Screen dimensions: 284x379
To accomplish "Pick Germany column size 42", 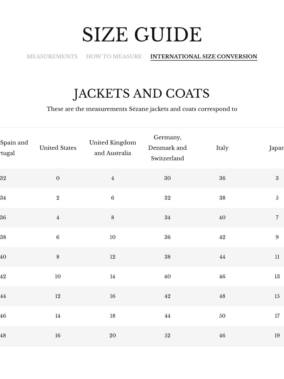I will coord(168,296).
